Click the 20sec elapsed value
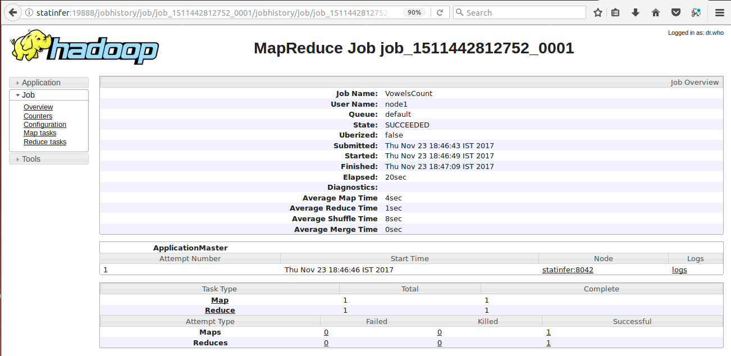Viewport: 731px width, 356px height. (395, 177)
